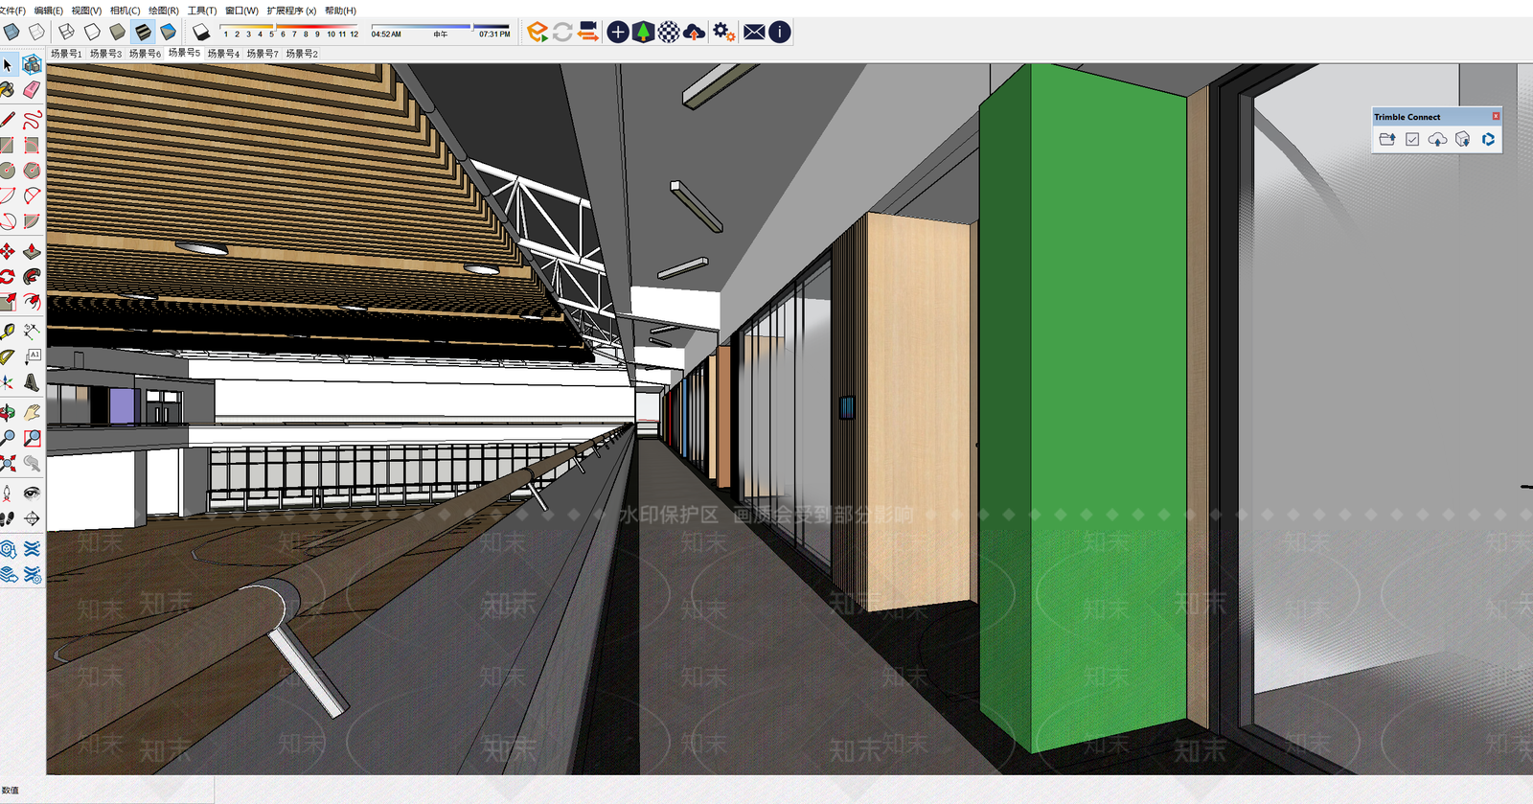Viewport: 1533px width, 804px height.
Task: Choose the pencil Line tool
Action: pos(8,120)
